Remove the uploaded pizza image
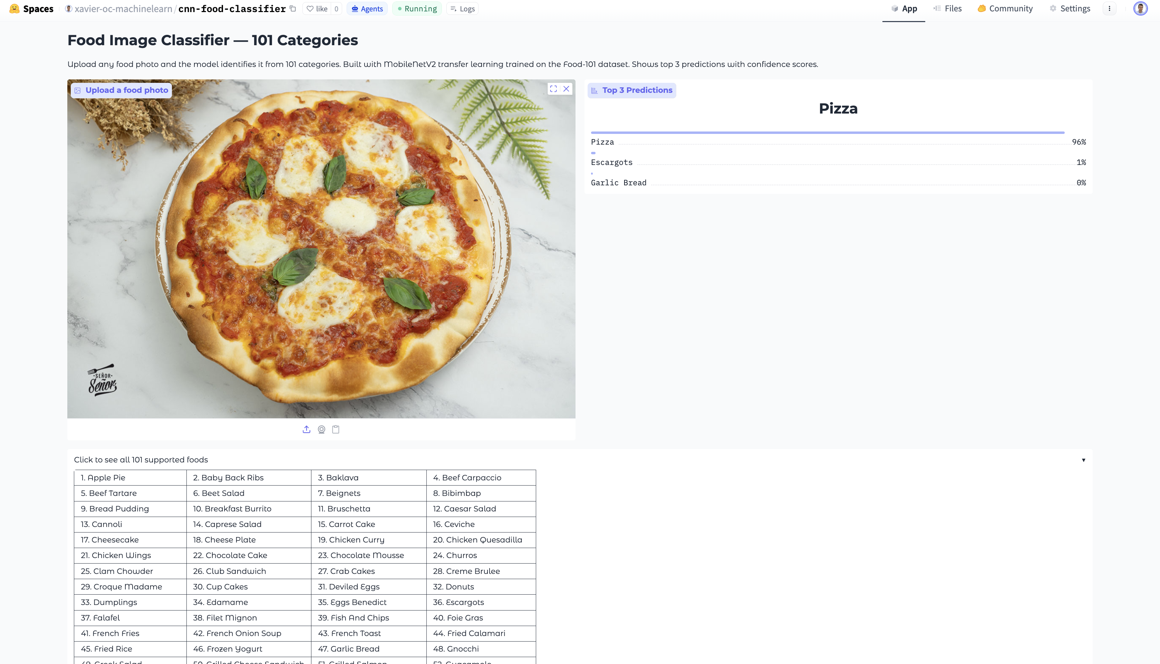This screenshot has width=1160, height=664. (x=566, y=89)
